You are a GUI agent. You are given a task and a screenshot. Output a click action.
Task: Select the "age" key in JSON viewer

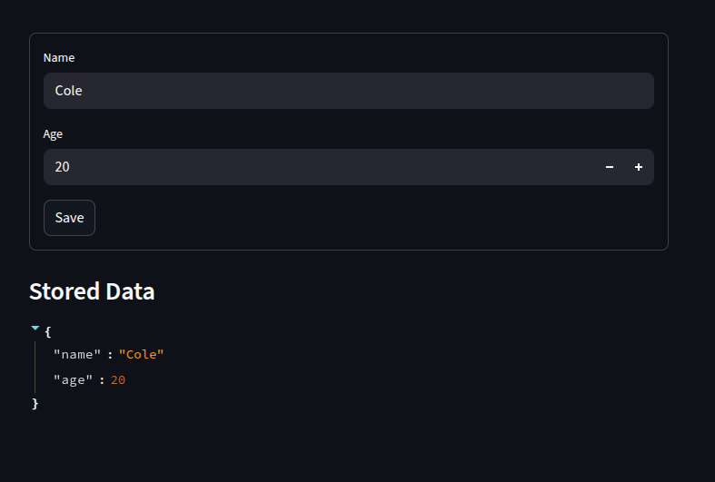pyautogui.click(x=73, y=380)
